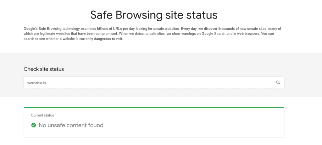Click the 'No unsafe content found' result text
Image resolution: width=322 pixels, height=145 pixels.
(x=71, y=125)
